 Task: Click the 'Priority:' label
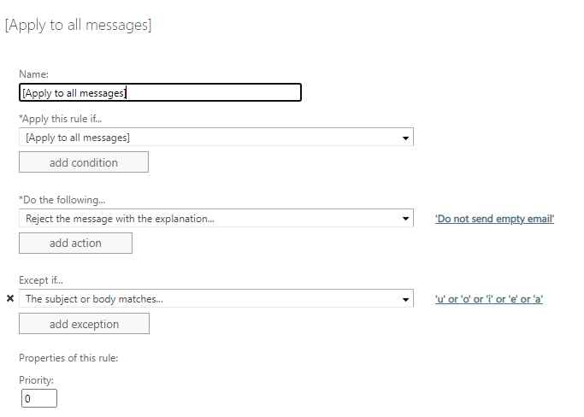(x=36, y=380)
